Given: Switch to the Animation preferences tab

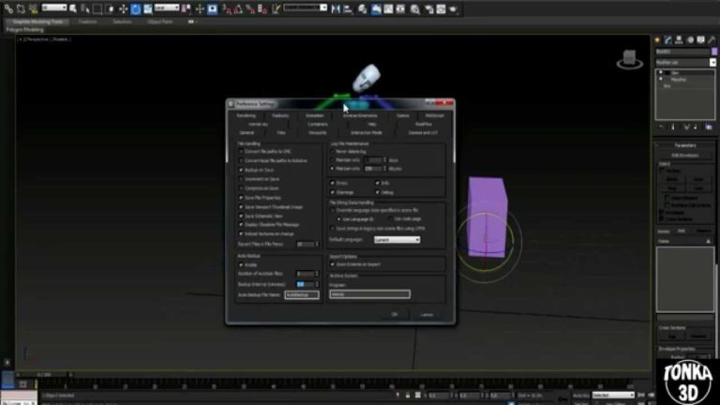Looking at the screenshot, I should coord(315,115).
